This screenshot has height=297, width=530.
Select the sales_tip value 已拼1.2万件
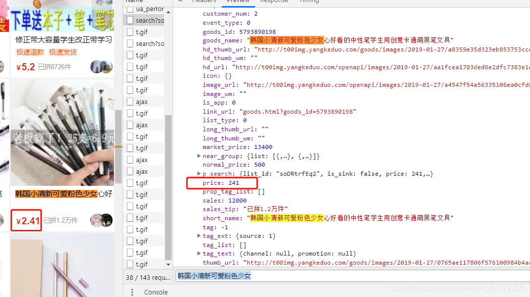(266, 209)
